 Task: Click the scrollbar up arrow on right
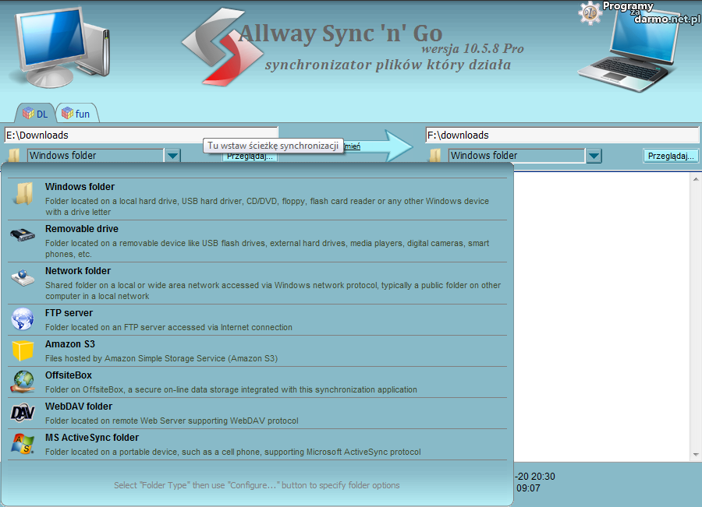[x=695, y=179]
